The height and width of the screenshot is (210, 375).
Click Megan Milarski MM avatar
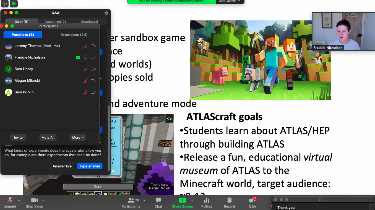click(x=9, y=81)
